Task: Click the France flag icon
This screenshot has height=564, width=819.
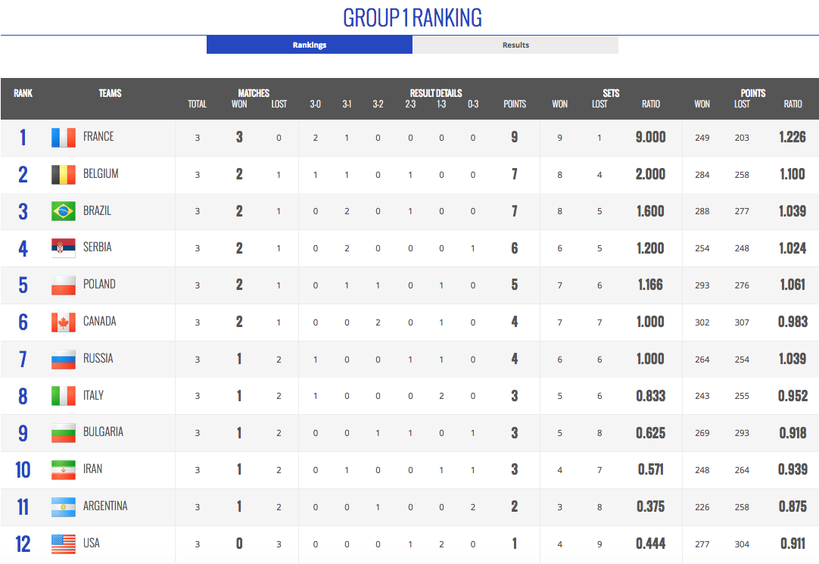Action: pyautogui.click(x=64, y=137)
